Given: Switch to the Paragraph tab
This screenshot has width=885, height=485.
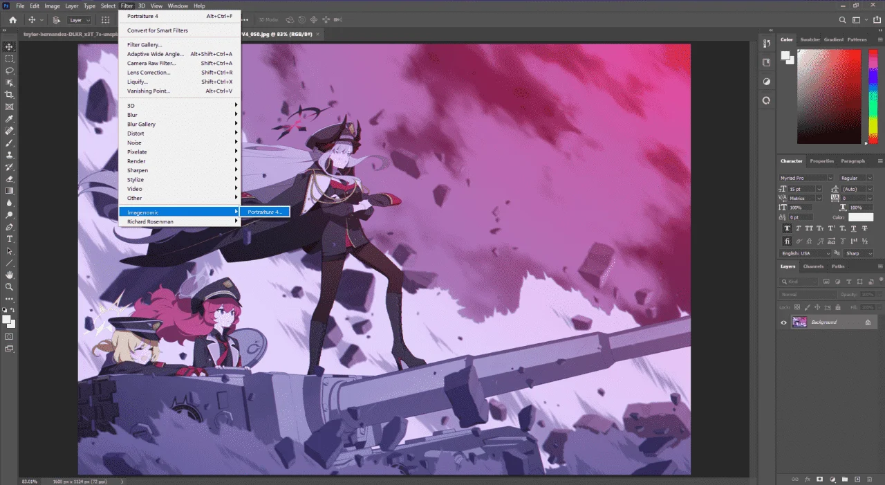Looking at the screenshot, I should pyautogui.click(x=853, y=161).
